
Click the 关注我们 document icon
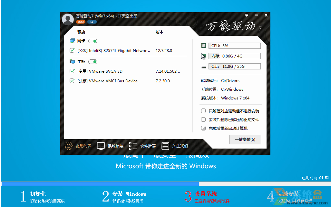pyautogui.click(x=165, y=146)
